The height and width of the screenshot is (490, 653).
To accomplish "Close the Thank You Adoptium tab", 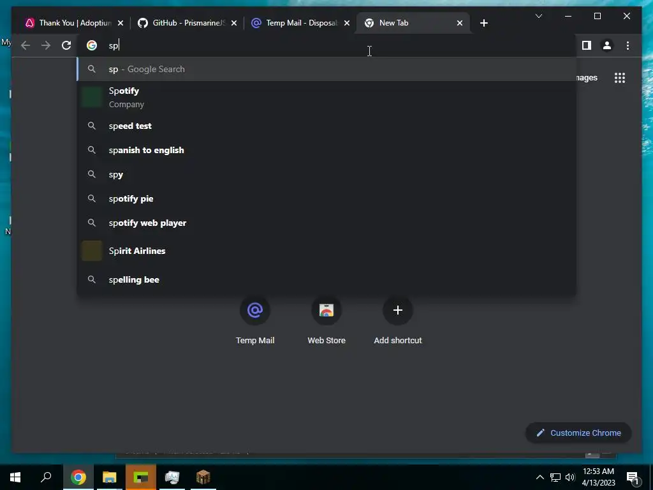I will pyautogui.click(x=121, y=23).
